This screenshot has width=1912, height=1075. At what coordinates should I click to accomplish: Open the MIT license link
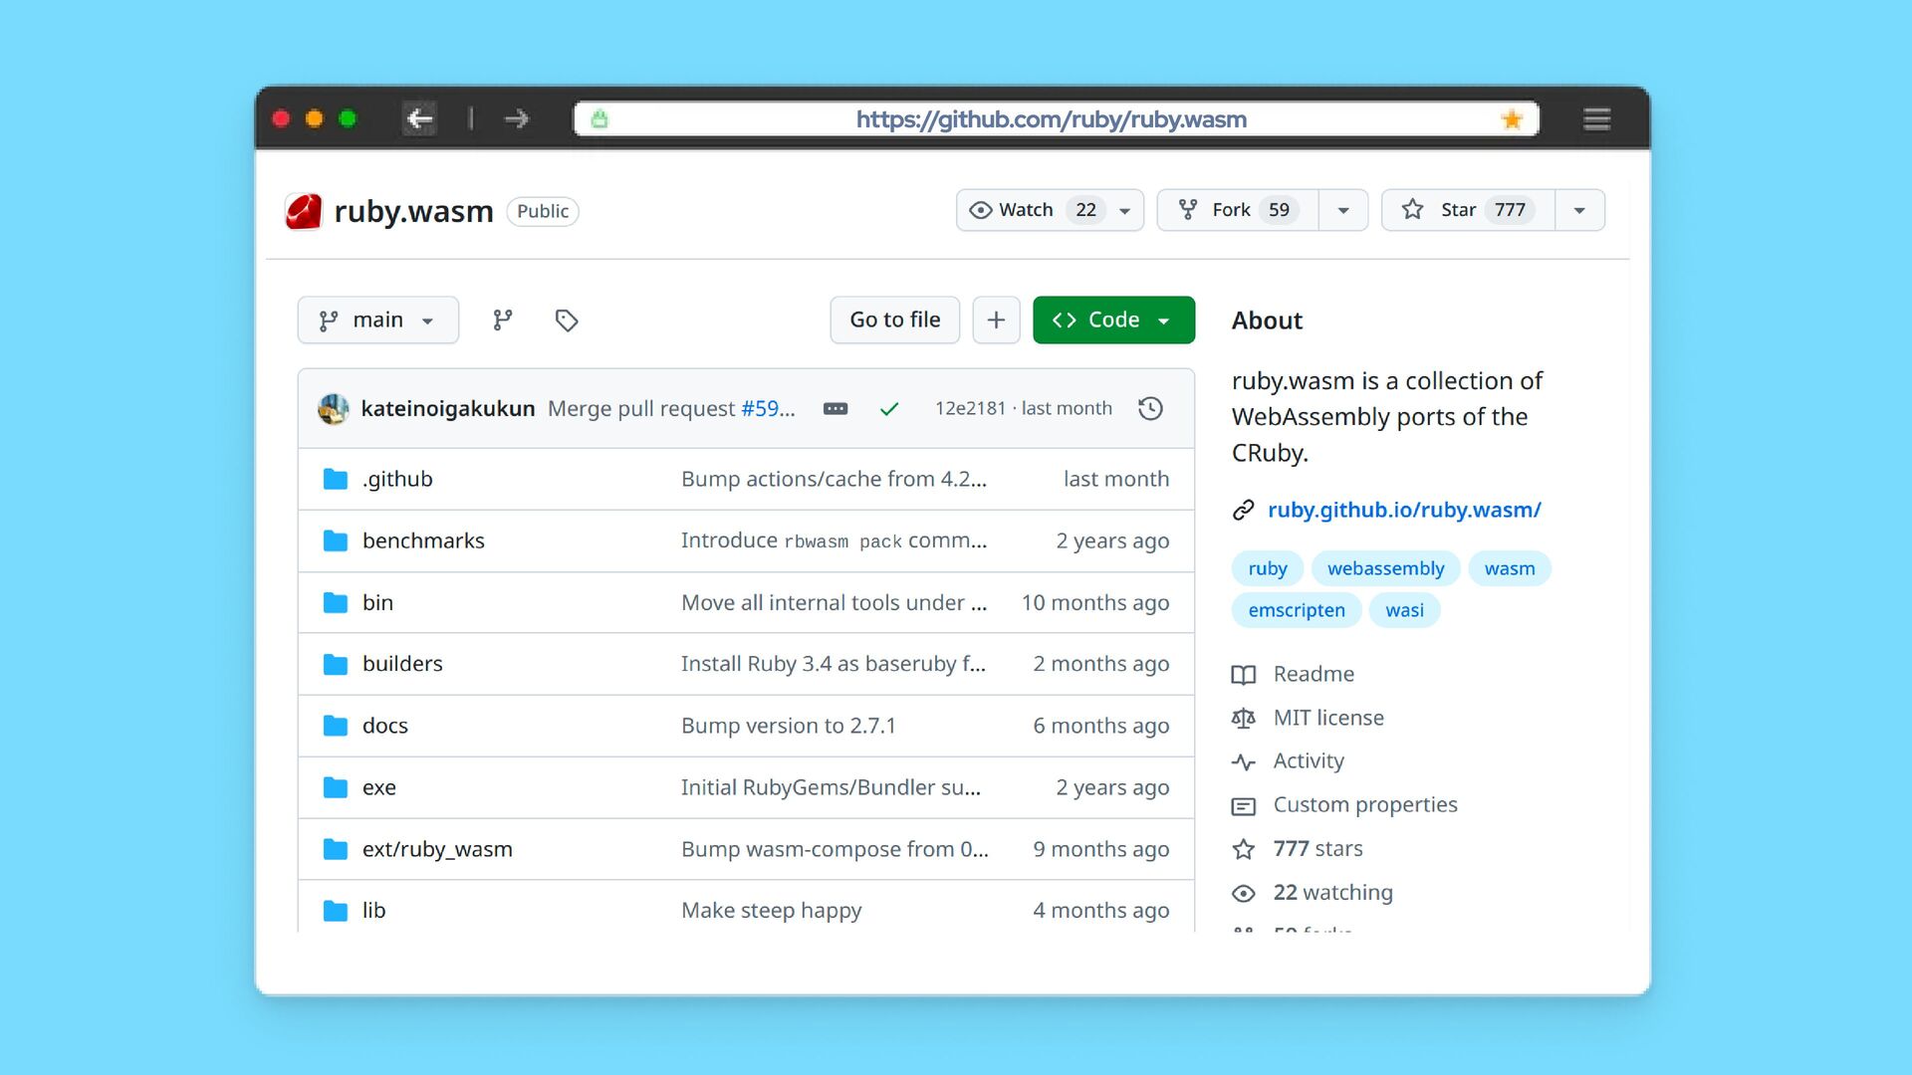pyautogui.click(x=1328, y=718)
